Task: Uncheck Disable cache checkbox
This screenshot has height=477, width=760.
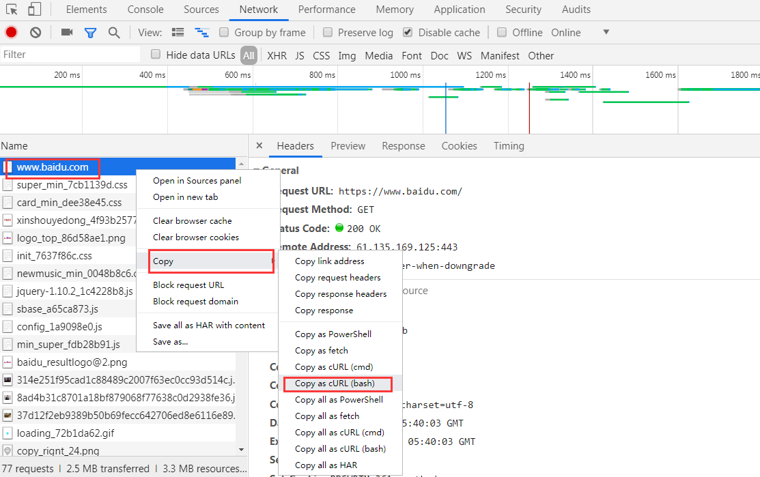Action: coord(408,32)
